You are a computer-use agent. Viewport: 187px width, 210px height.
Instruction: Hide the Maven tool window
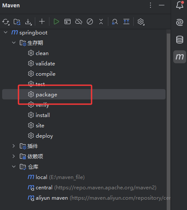162,5
